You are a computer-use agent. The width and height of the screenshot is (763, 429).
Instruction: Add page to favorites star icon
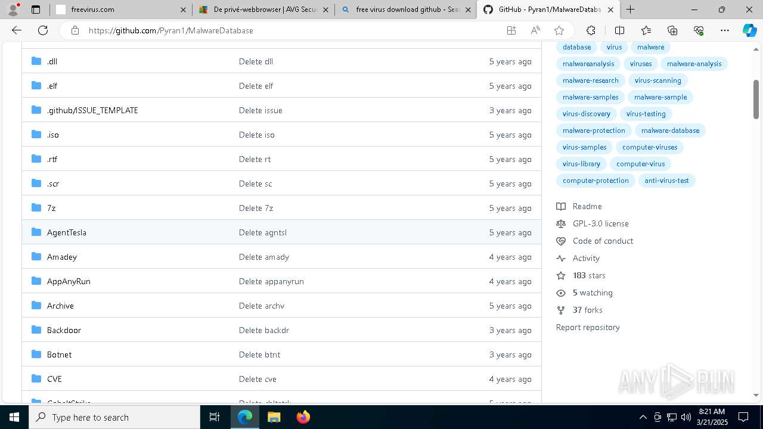559,30
